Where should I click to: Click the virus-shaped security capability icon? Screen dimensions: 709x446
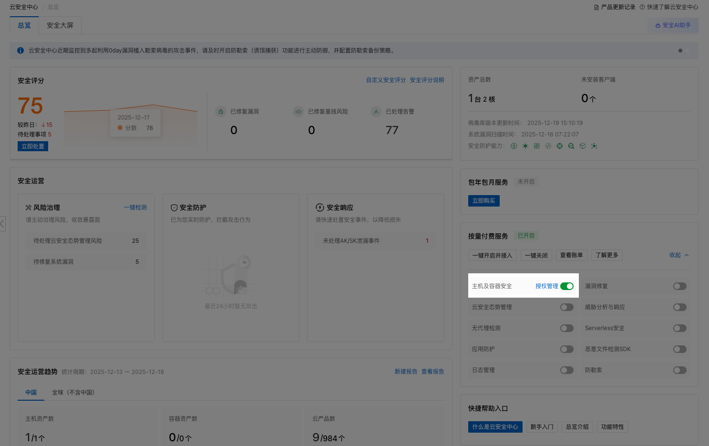click(x=525, y=146)
